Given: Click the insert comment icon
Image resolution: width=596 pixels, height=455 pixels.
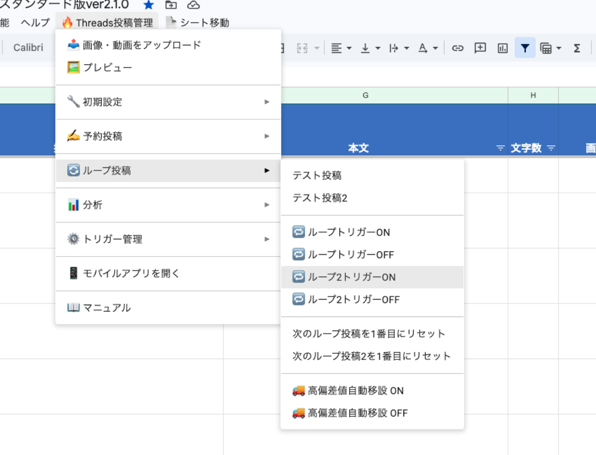Looking at the screenshot, I should click(480, 48).
